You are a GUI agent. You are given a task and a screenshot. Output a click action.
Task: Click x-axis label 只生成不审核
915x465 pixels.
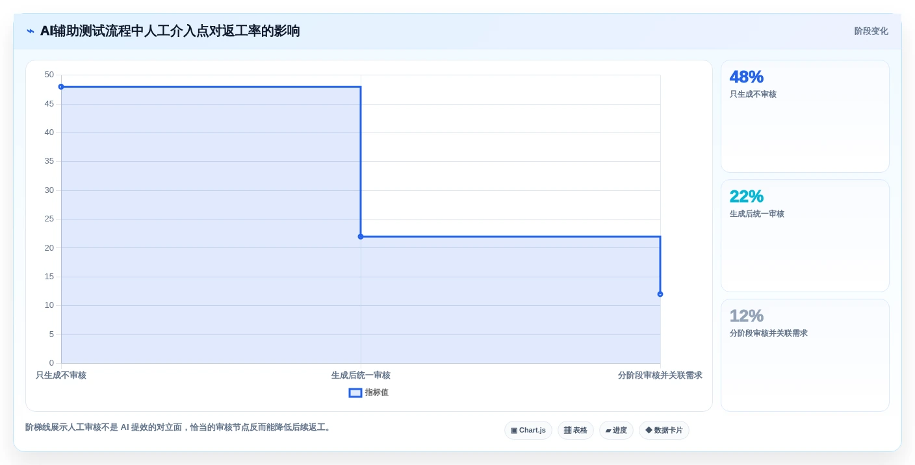pos(61,375)
